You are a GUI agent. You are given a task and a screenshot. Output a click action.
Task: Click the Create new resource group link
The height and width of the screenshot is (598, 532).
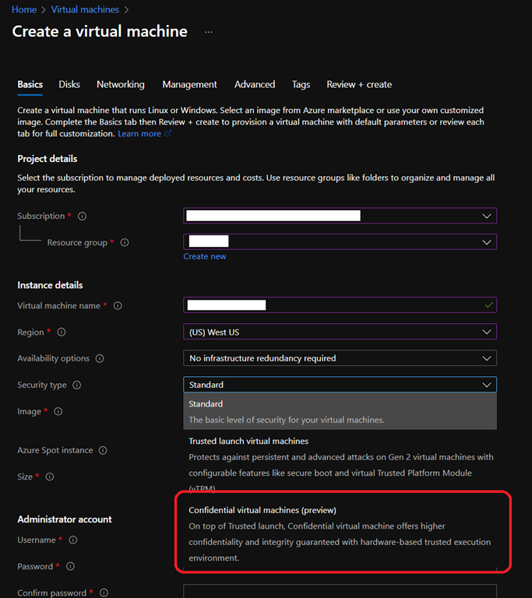[x=205, y=257]
